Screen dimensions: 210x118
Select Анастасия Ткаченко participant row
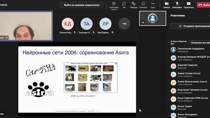click(x=190, y=91)
